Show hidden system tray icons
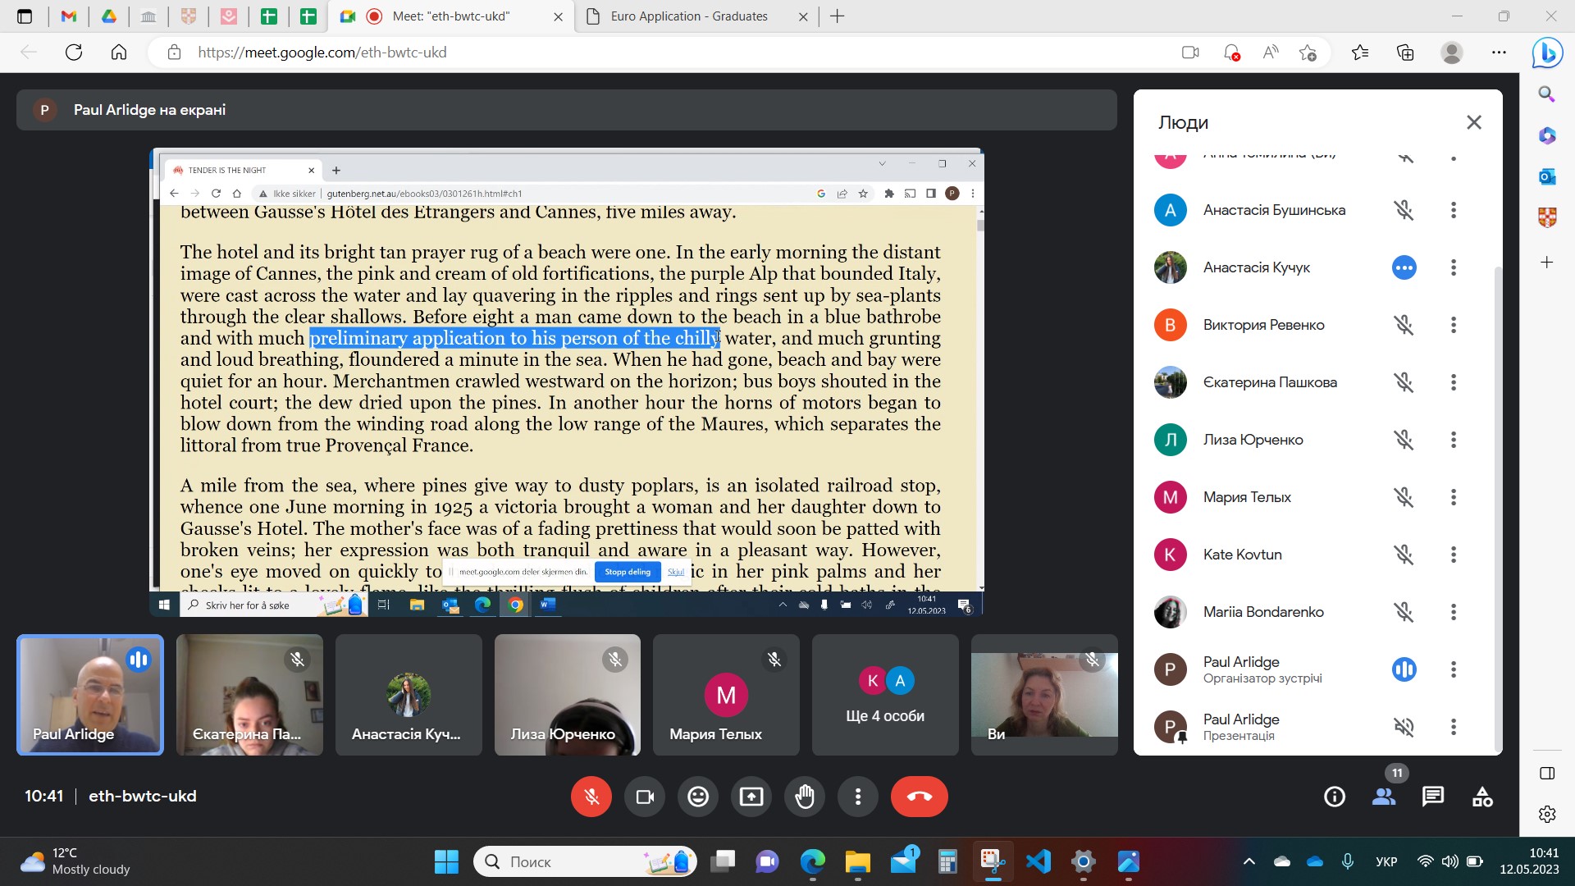 1249,862
